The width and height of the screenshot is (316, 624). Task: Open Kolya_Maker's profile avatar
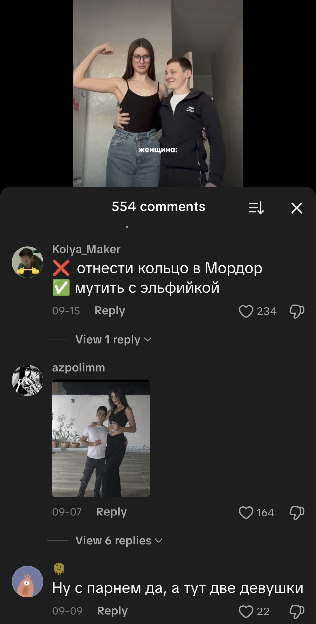(27, 262)
